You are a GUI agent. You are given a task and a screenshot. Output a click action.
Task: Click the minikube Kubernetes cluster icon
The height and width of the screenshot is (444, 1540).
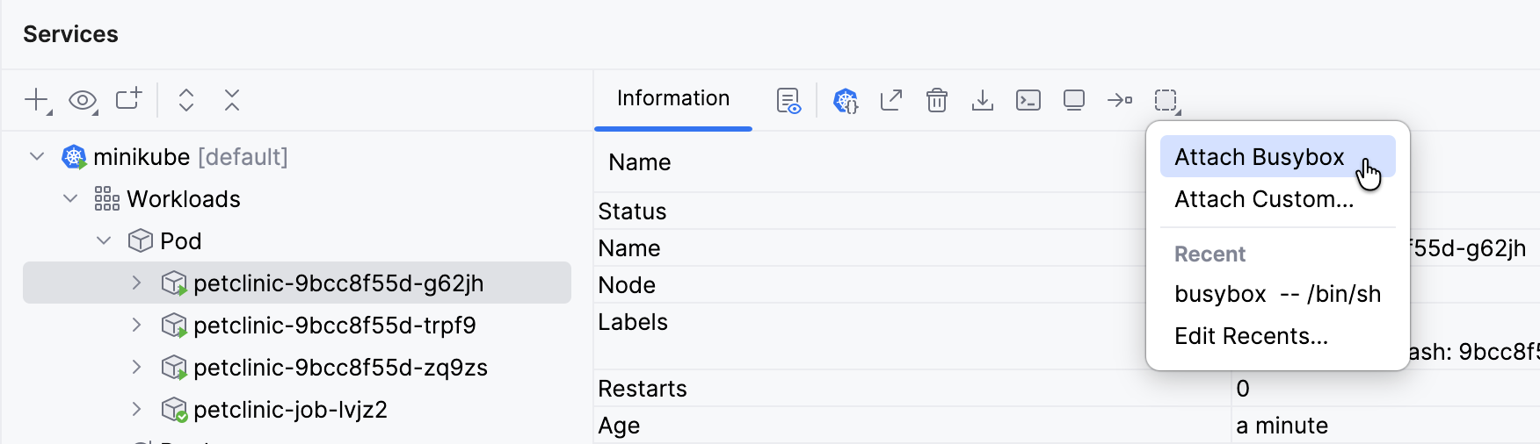point(74,157)
